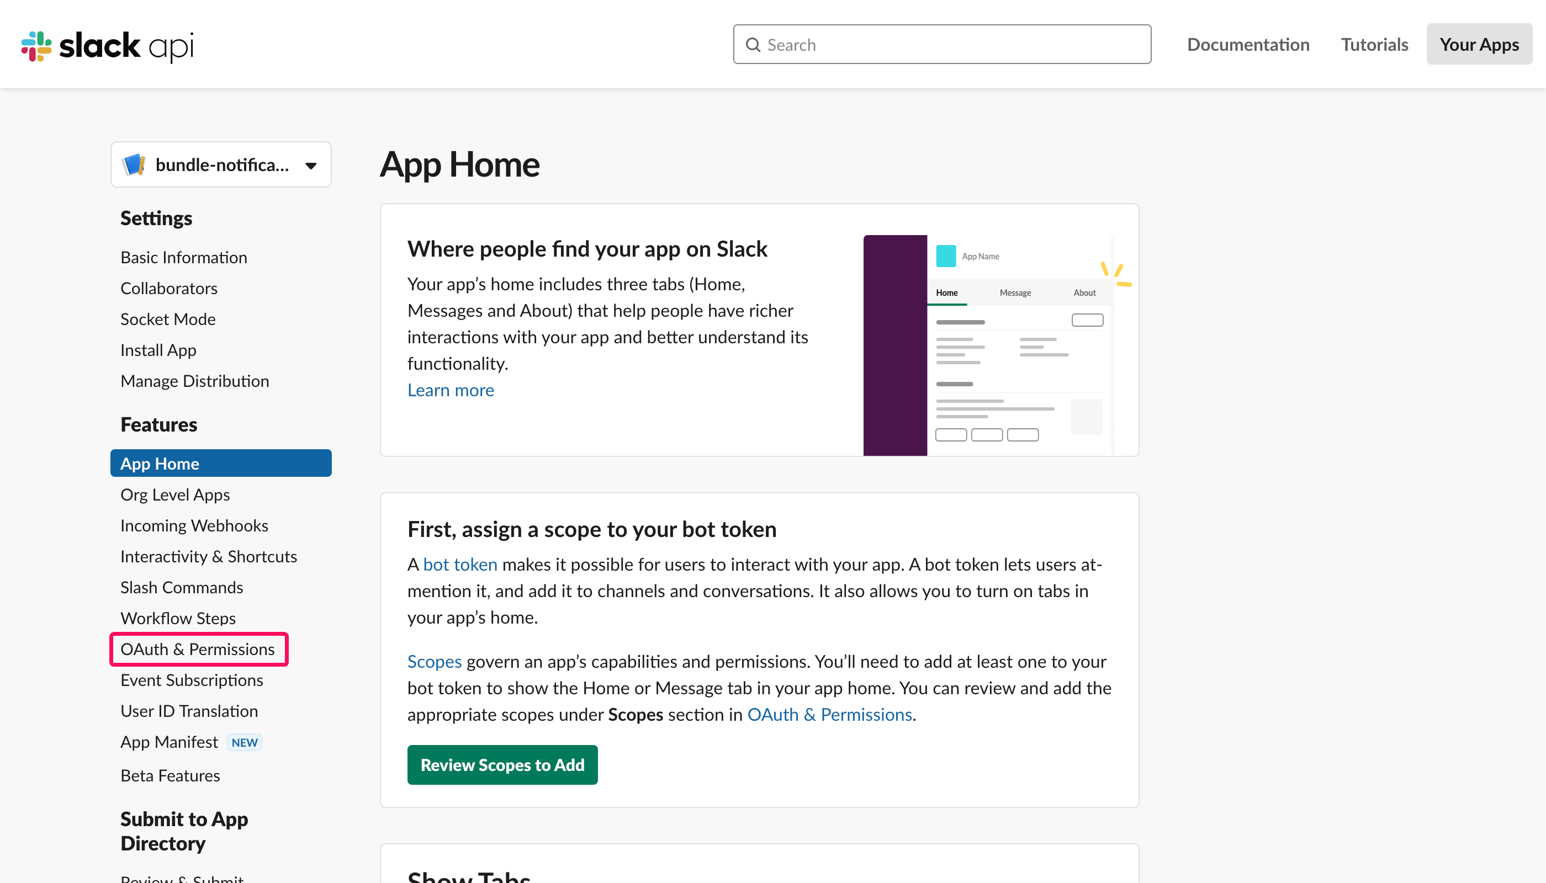Select App Home under Features
1546x883 pixels.
tap(160, 464)
